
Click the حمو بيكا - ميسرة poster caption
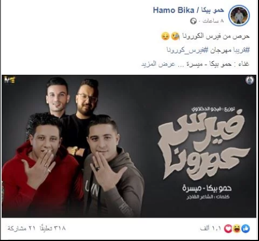pos(207,189)
